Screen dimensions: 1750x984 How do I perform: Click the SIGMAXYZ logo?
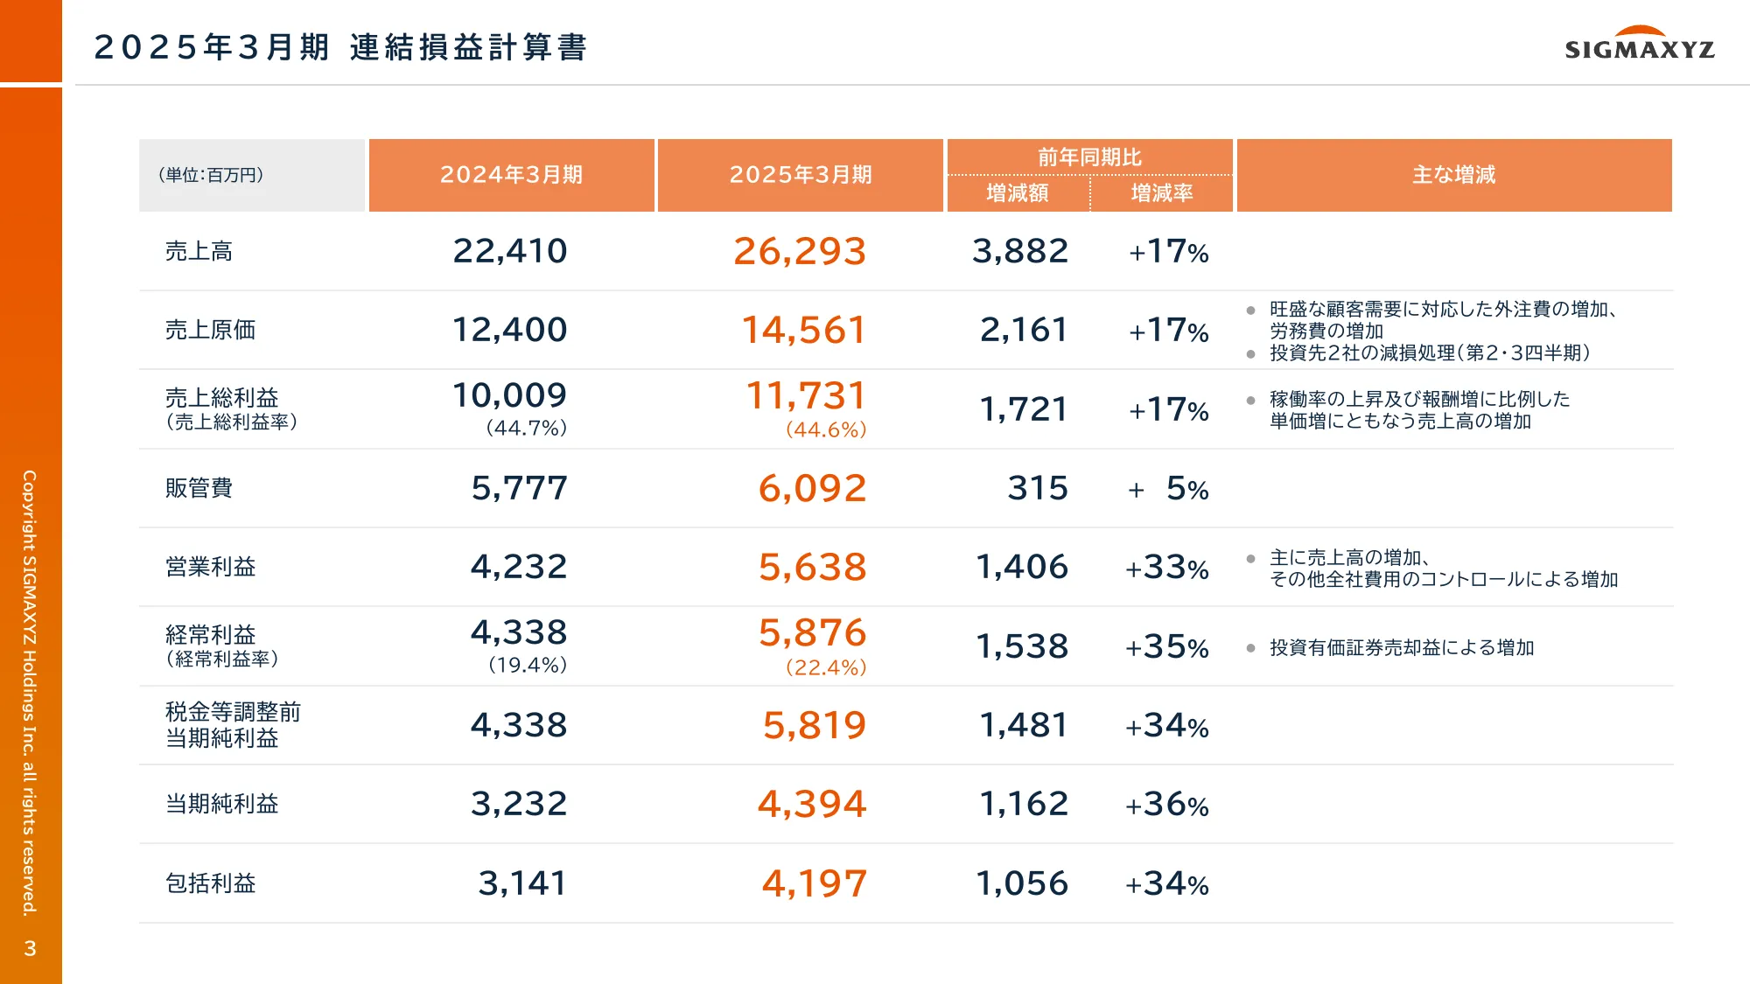[x=1639, y=45]
